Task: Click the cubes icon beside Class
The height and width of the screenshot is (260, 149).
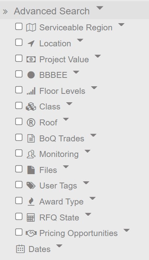Action: point(31,107)
